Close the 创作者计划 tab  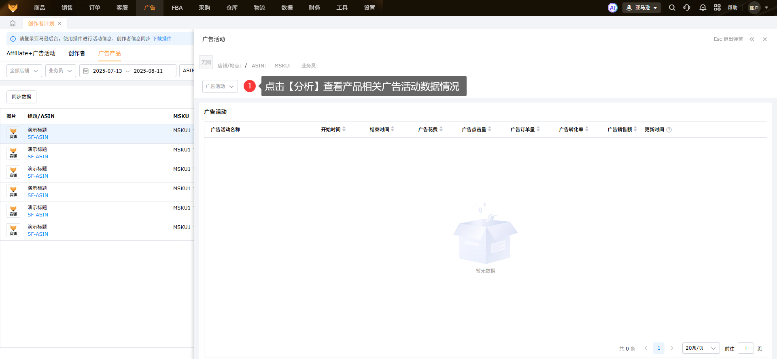click(59, 23)
